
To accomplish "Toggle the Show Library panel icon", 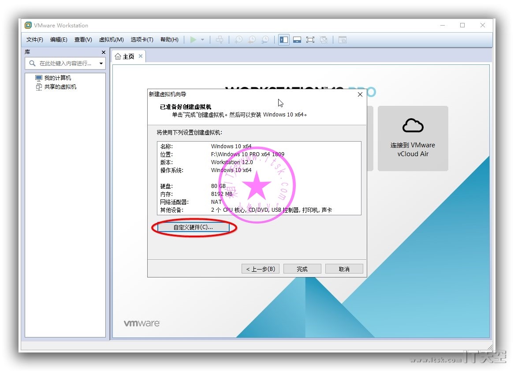I will [x=284, y=40].
